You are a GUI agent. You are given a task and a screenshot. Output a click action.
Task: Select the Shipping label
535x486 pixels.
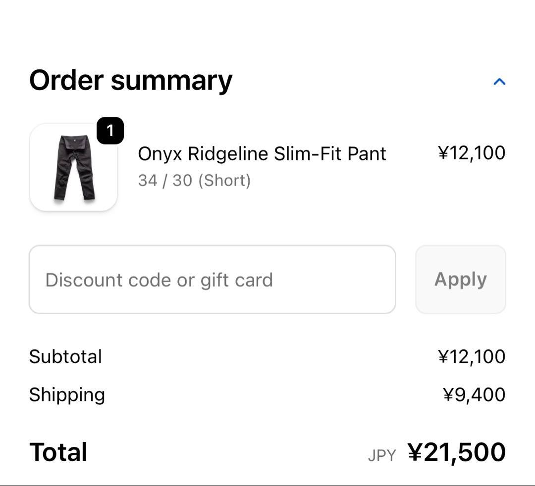point(67,394)
